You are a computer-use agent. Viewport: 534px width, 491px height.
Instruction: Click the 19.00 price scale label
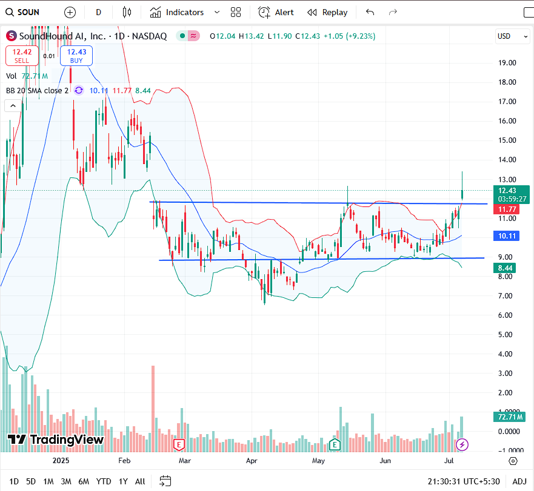point(507,62)
